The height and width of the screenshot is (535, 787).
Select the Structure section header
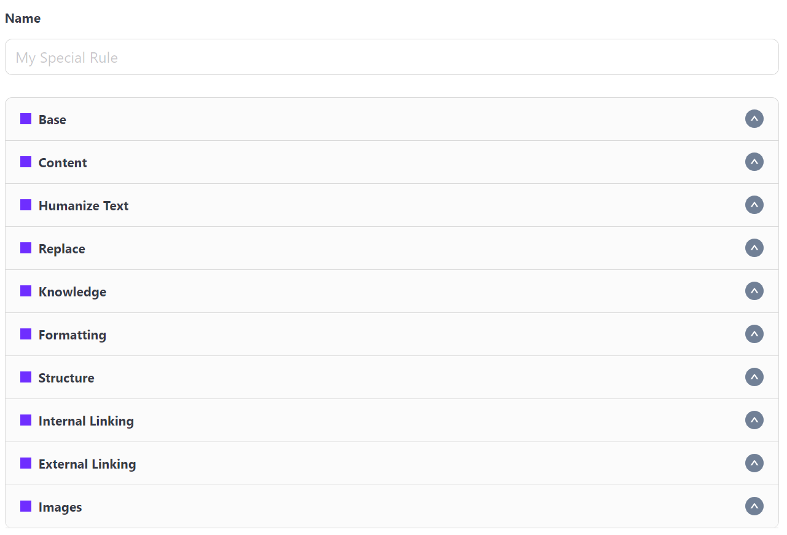click(x=392, y=378)
